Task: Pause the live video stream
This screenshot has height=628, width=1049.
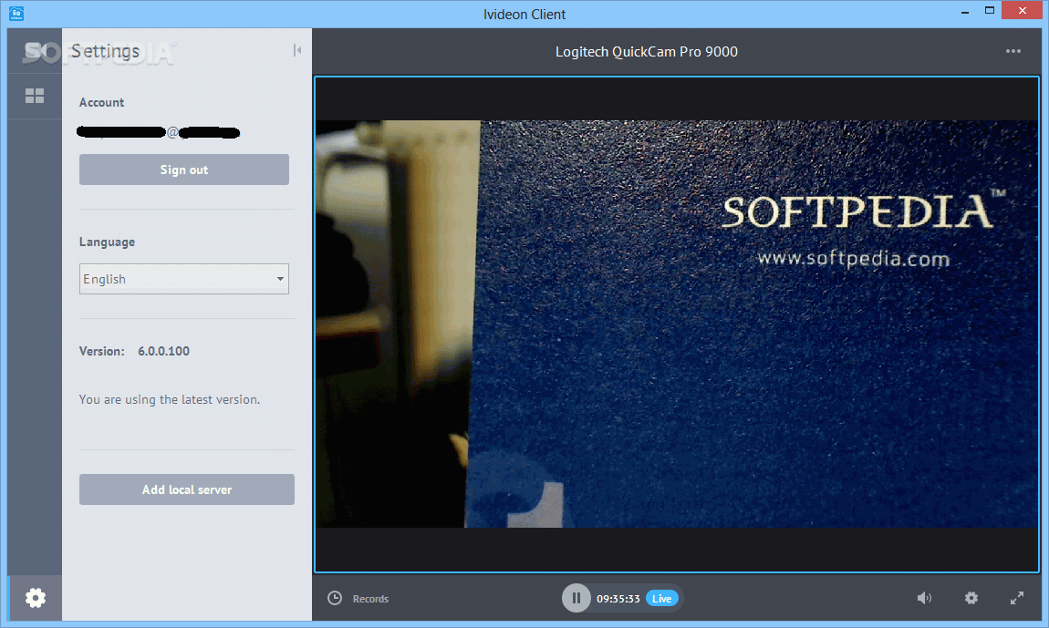Action: click(576, 599)
